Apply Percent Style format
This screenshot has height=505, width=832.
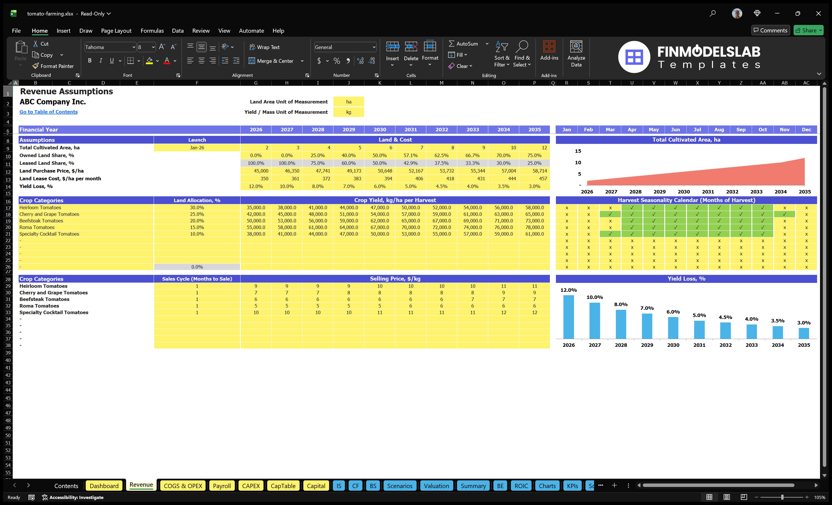pos(337,61)
